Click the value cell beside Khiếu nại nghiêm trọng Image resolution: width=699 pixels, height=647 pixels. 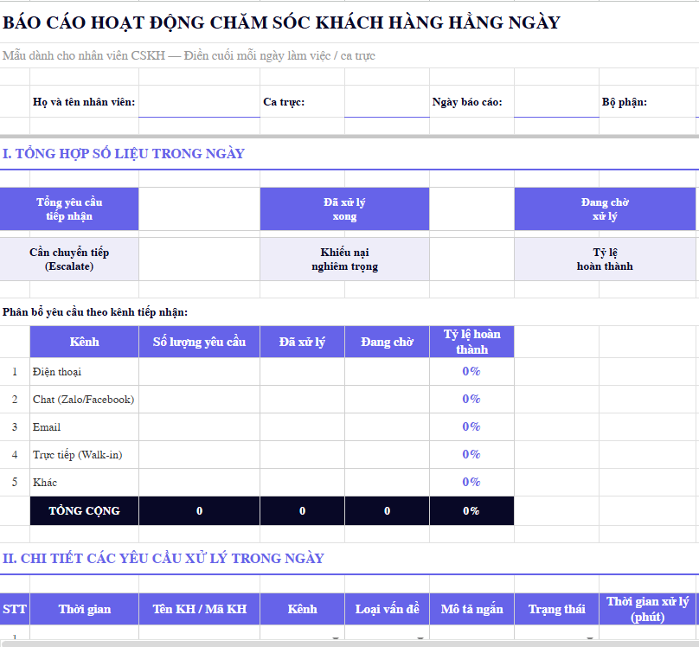coord(471,259)
